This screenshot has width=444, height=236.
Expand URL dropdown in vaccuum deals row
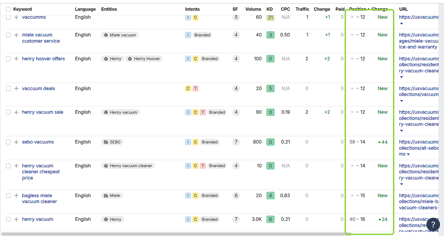pos(402,101)
